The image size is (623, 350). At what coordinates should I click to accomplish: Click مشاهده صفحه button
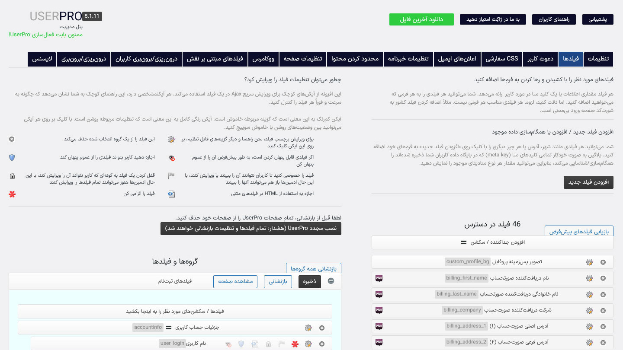coord(235,281)
